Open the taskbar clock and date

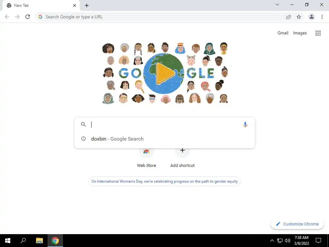point(301,241)
